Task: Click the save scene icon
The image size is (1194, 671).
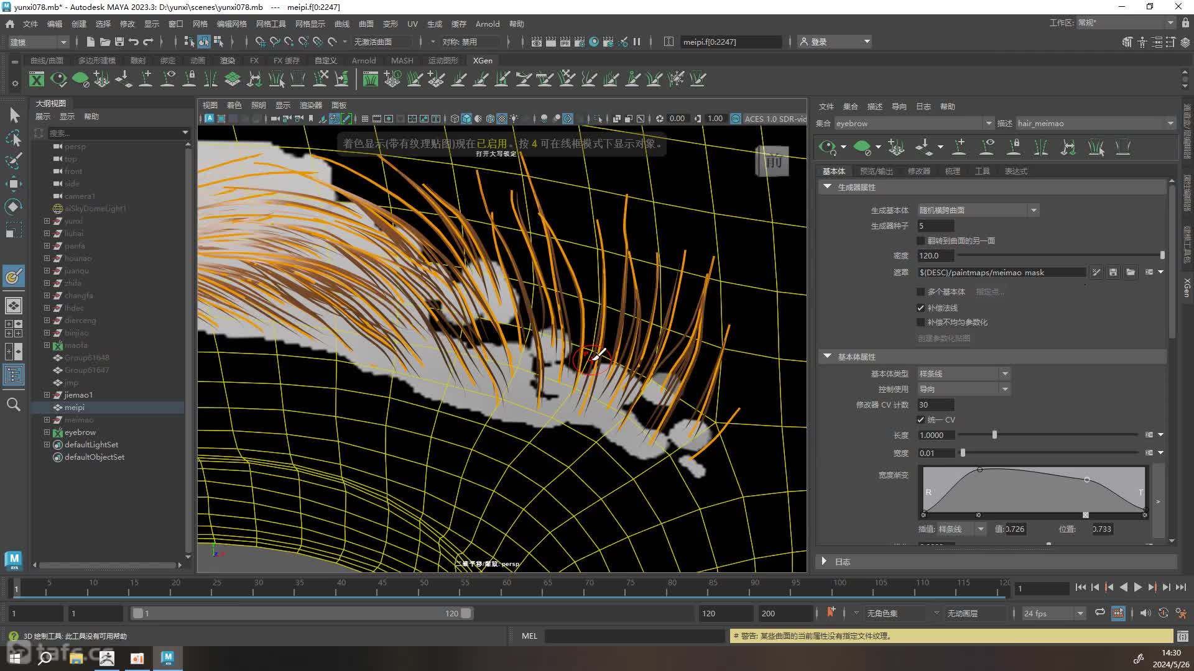Action: click(119, 42)
